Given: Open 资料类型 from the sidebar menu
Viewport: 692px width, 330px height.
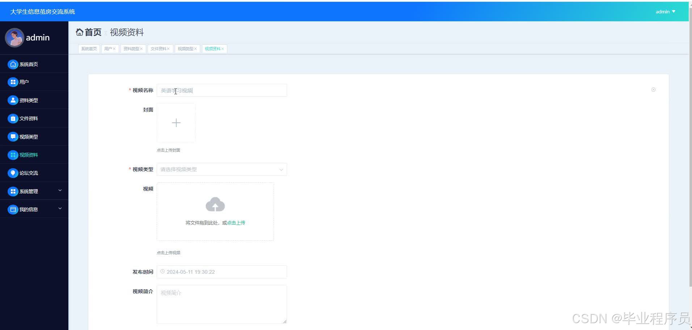Looking at the screenshot, I should [x=34, y=100].
